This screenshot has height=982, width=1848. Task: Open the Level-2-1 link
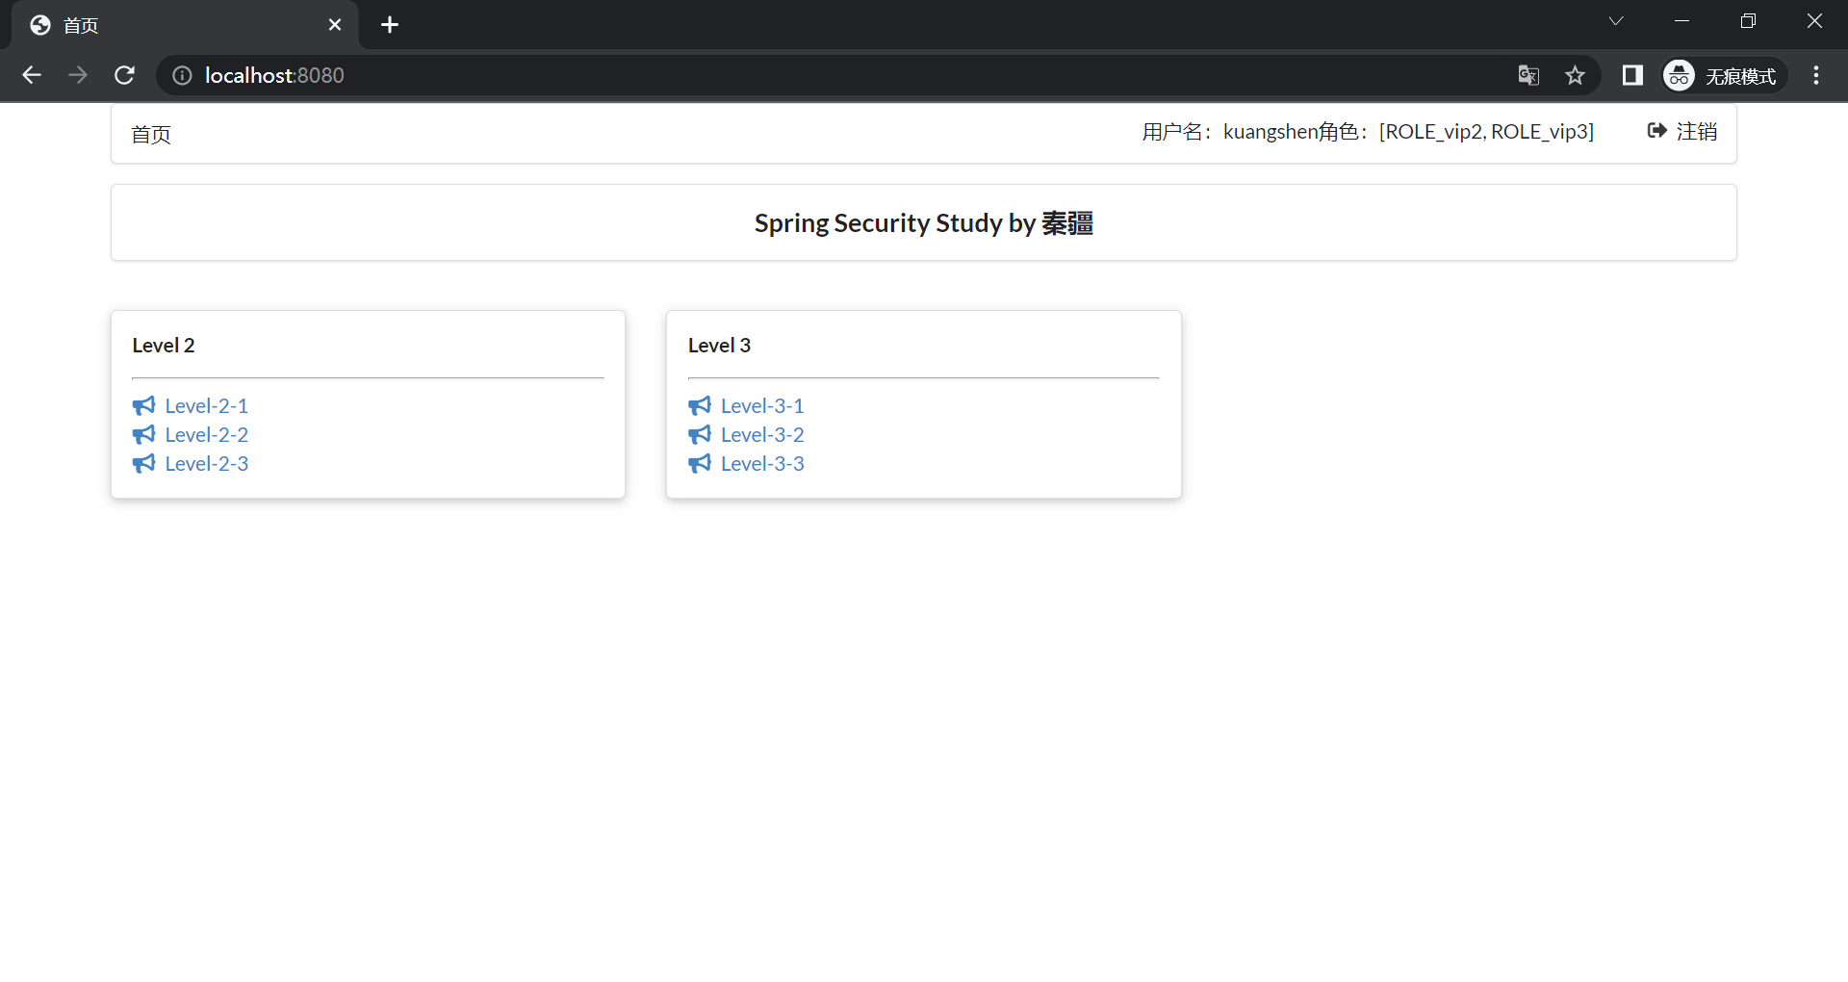click(x=206, y=406)
